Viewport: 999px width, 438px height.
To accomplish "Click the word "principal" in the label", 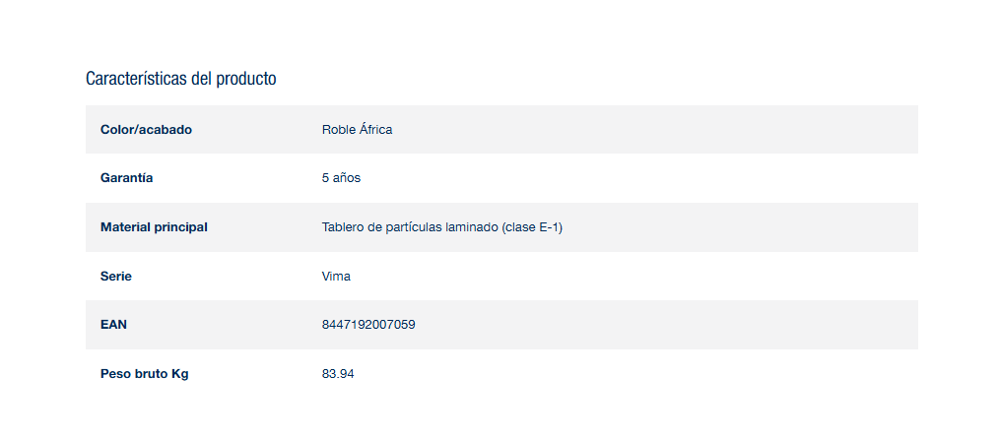I will pyautogui.click(x=181, y=227).
